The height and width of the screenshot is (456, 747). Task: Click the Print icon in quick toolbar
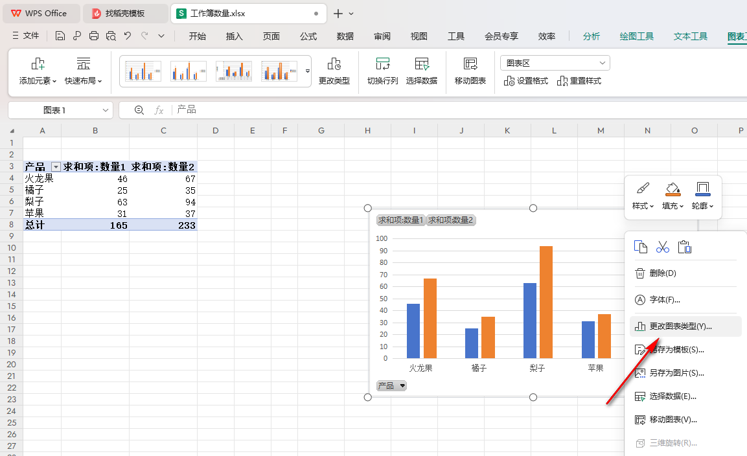click(x=94, y=36)
